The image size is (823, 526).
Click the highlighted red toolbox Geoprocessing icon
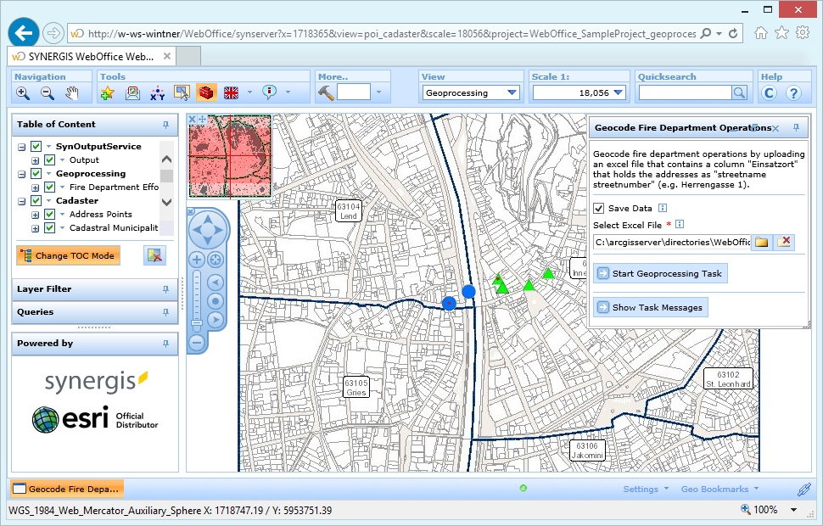pyautogui.click(x=205, y=93)
